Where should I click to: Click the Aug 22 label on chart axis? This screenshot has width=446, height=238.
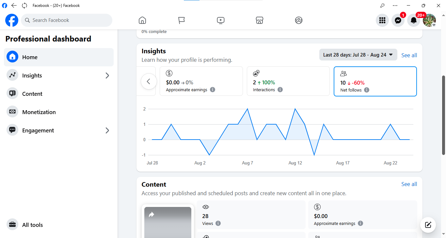click(x=390, y=163)
